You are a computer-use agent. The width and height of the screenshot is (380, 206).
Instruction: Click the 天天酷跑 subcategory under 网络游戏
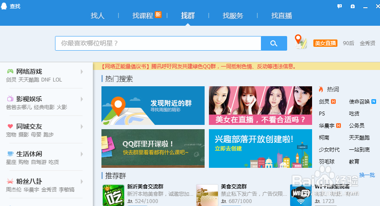(x=29, y=80)
